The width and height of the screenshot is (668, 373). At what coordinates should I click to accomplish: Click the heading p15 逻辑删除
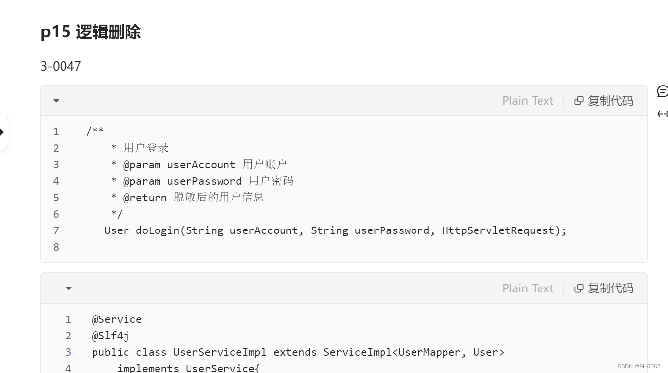[x=91, y=32]
